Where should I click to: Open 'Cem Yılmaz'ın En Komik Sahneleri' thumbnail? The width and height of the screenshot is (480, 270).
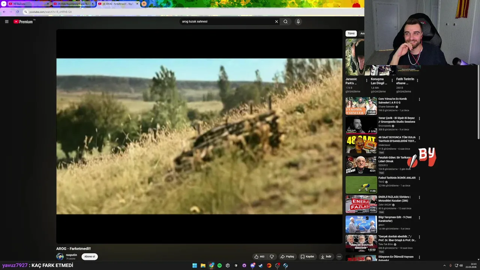click(x=361, y=106)
